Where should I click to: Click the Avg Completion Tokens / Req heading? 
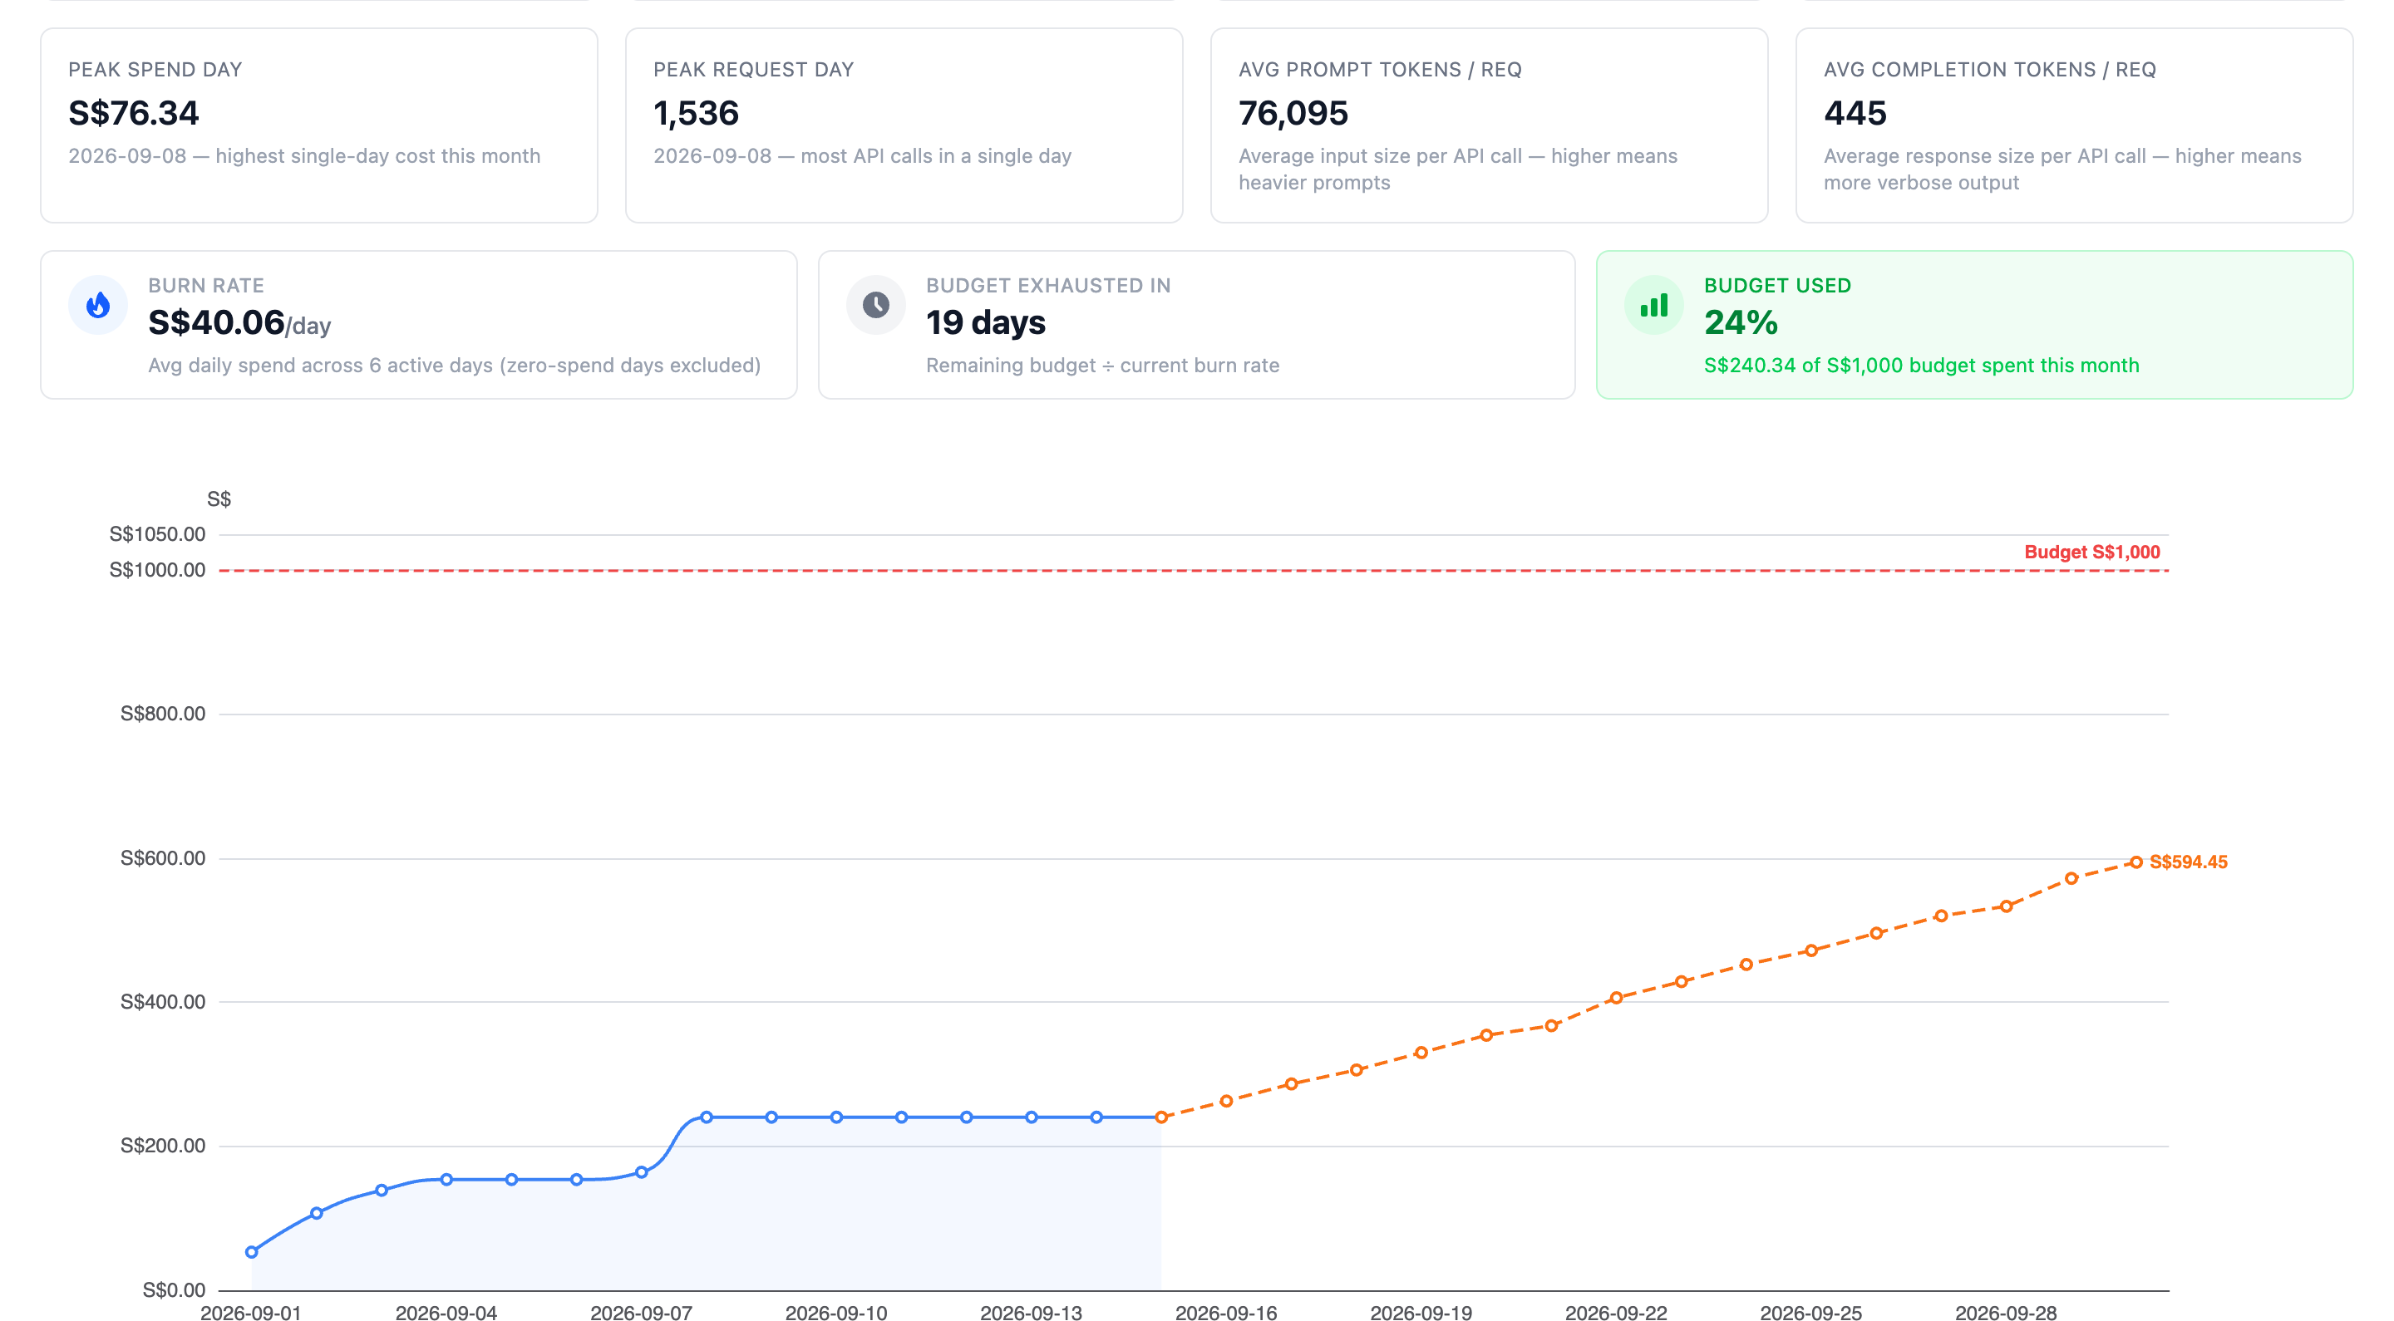[x=1990, y=70]
